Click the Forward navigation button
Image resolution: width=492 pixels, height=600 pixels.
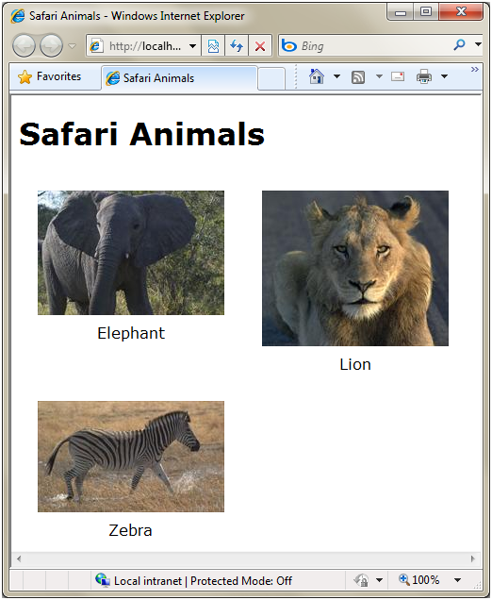coord(51,45)
